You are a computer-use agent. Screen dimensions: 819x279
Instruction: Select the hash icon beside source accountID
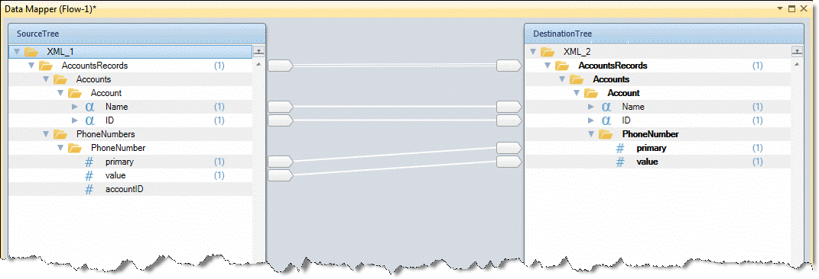tap(89, 190)
